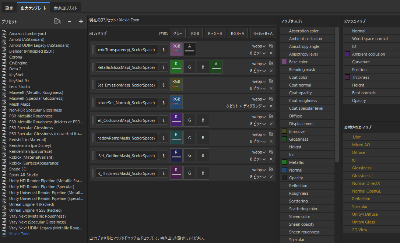Viewport: 400px width, 243px height.
Task: Click the Emissive olive swatch
Action: pyautogui.click(x=284, y=131)
